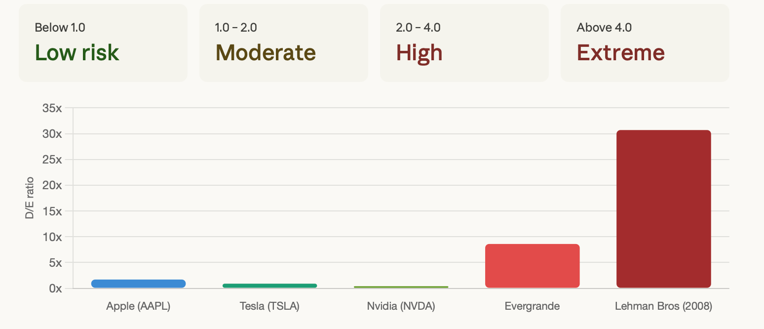Click the Nvidia (NVDA) axis label
Viewport: 764px width, 329px height.
[401, 306]
